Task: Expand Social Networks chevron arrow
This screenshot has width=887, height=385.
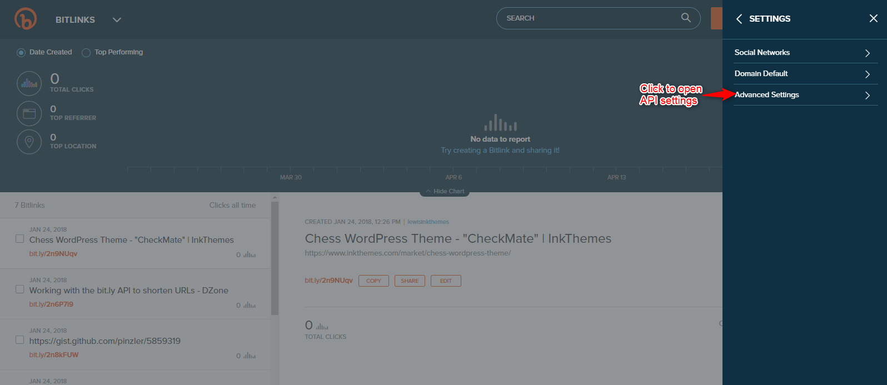Action: tap(867, 53)
